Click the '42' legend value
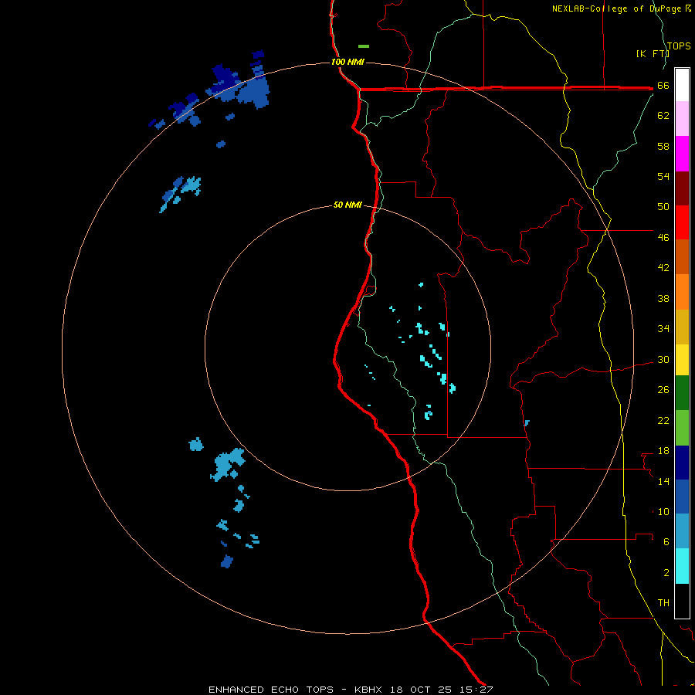Image resolution: width=695 pixels, height=695 pixels. click(x=663, y=268)
